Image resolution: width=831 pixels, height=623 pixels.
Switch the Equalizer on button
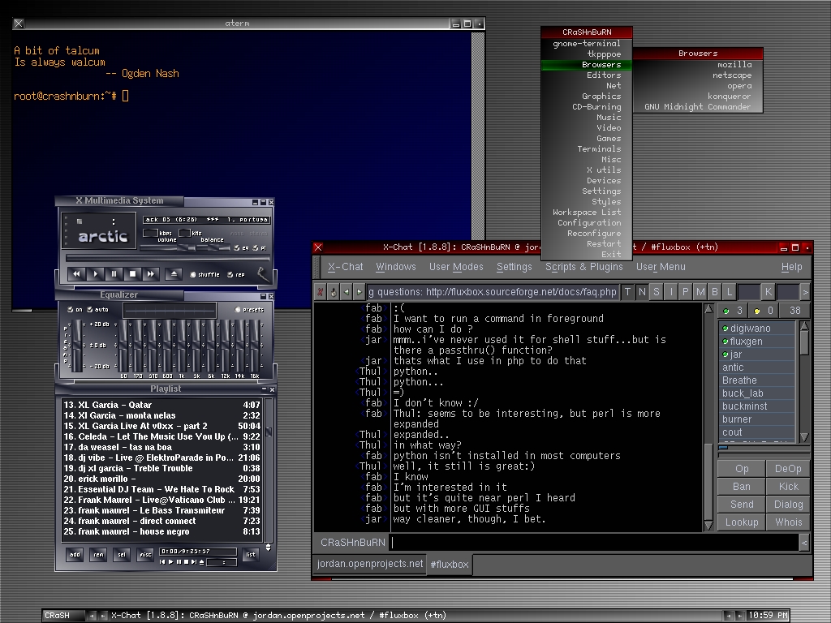click(x=75, y=309)
